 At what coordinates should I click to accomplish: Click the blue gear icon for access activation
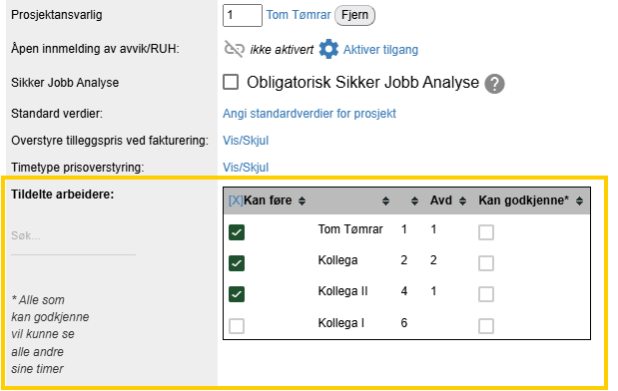(x=328, y=49)
